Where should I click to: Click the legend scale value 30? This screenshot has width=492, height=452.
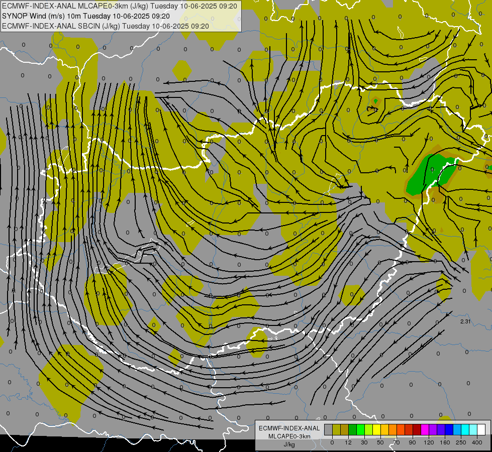[x=364, y=442]
